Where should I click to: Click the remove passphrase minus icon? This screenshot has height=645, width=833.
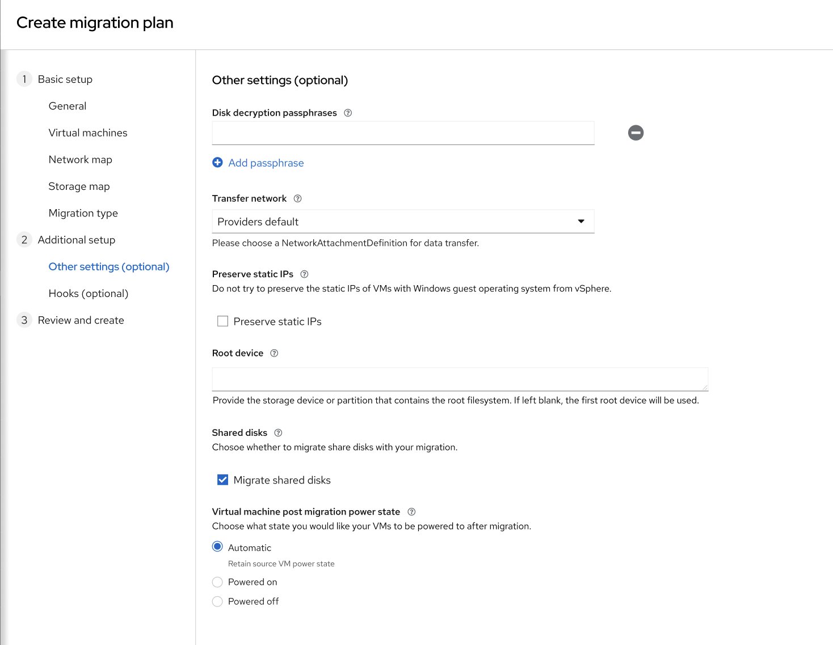click(x=636, y=133)
